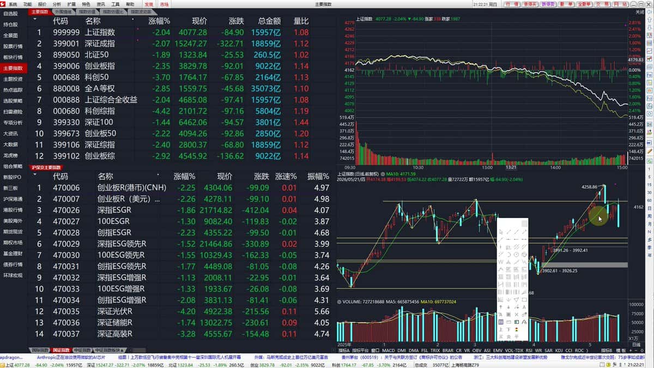The width and height of the screenshot is (654, 368).
Task: Click the left arrow icon right of 关闭
Action: click(649, 12)
